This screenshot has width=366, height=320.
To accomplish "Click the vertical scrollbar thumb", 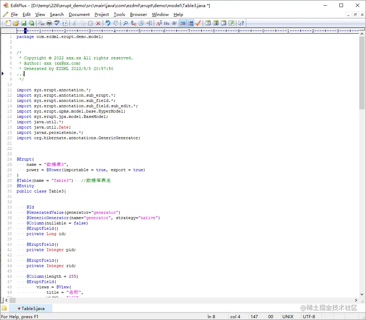I will 362,73.
